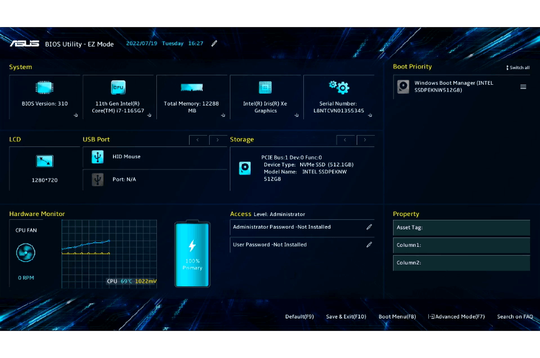Click the time 16:27
The width and height of the screenshot is (540, 358).
196,43
